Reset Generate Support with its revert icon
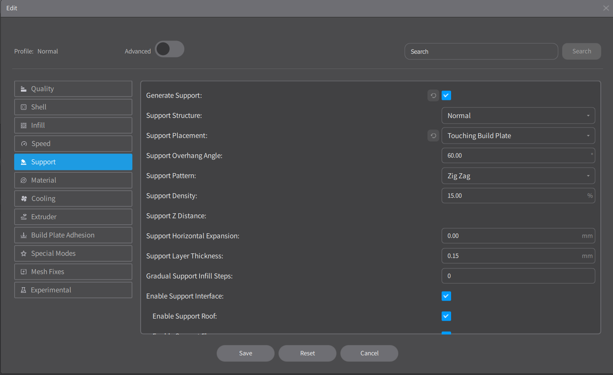613x375 pixels. pyautogui.click(x=433, y=96)
